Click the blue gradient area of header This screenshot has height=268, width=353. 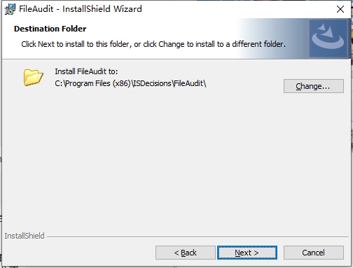coord(273,38)
